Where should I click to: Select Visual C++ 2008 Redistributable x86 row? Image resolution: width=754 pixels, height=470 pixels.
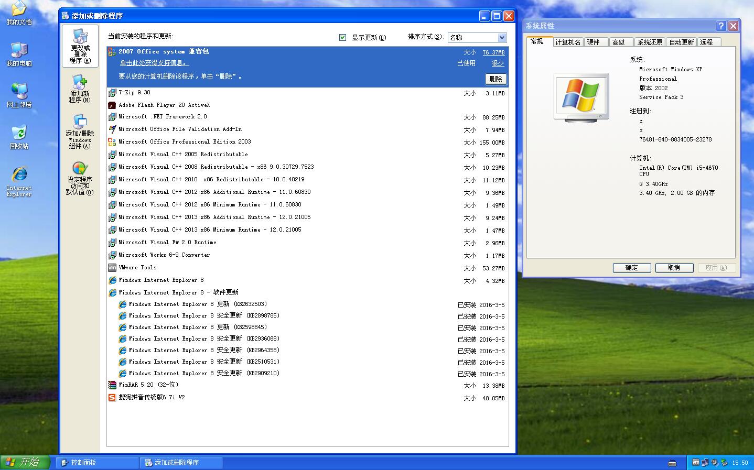pos(307,167)
